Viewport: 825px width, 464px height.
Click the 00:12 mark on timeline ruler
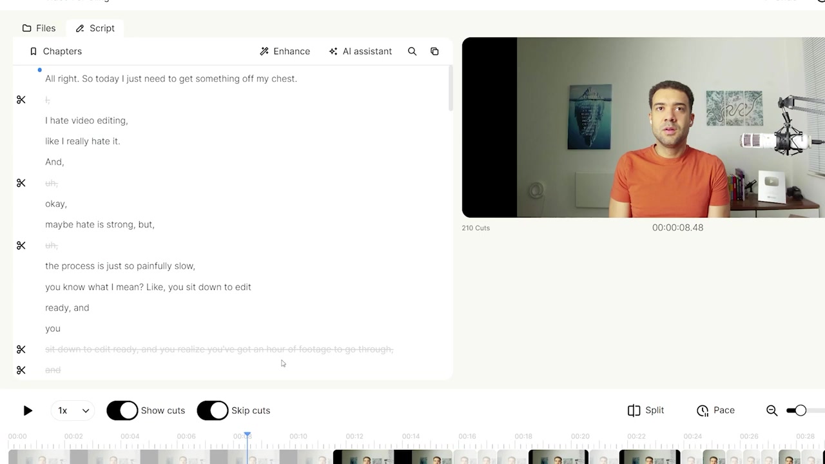pyautogui.click(x=354, y=436)
